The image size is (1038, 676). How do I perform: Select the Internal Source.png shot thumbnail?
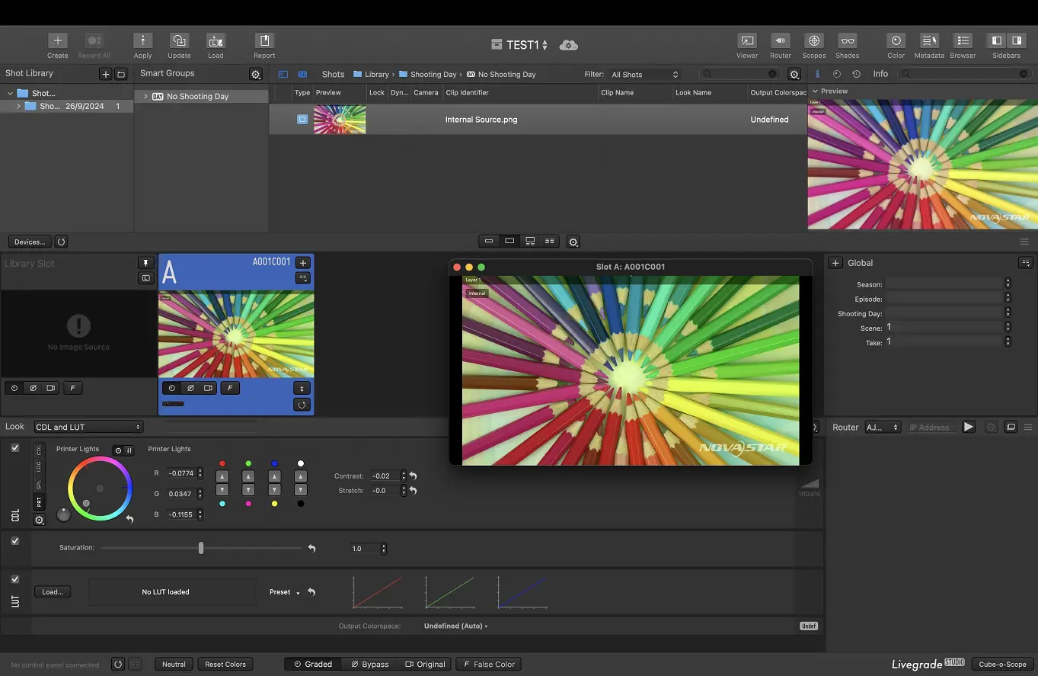pyautogui.click(x=340, y=120)
